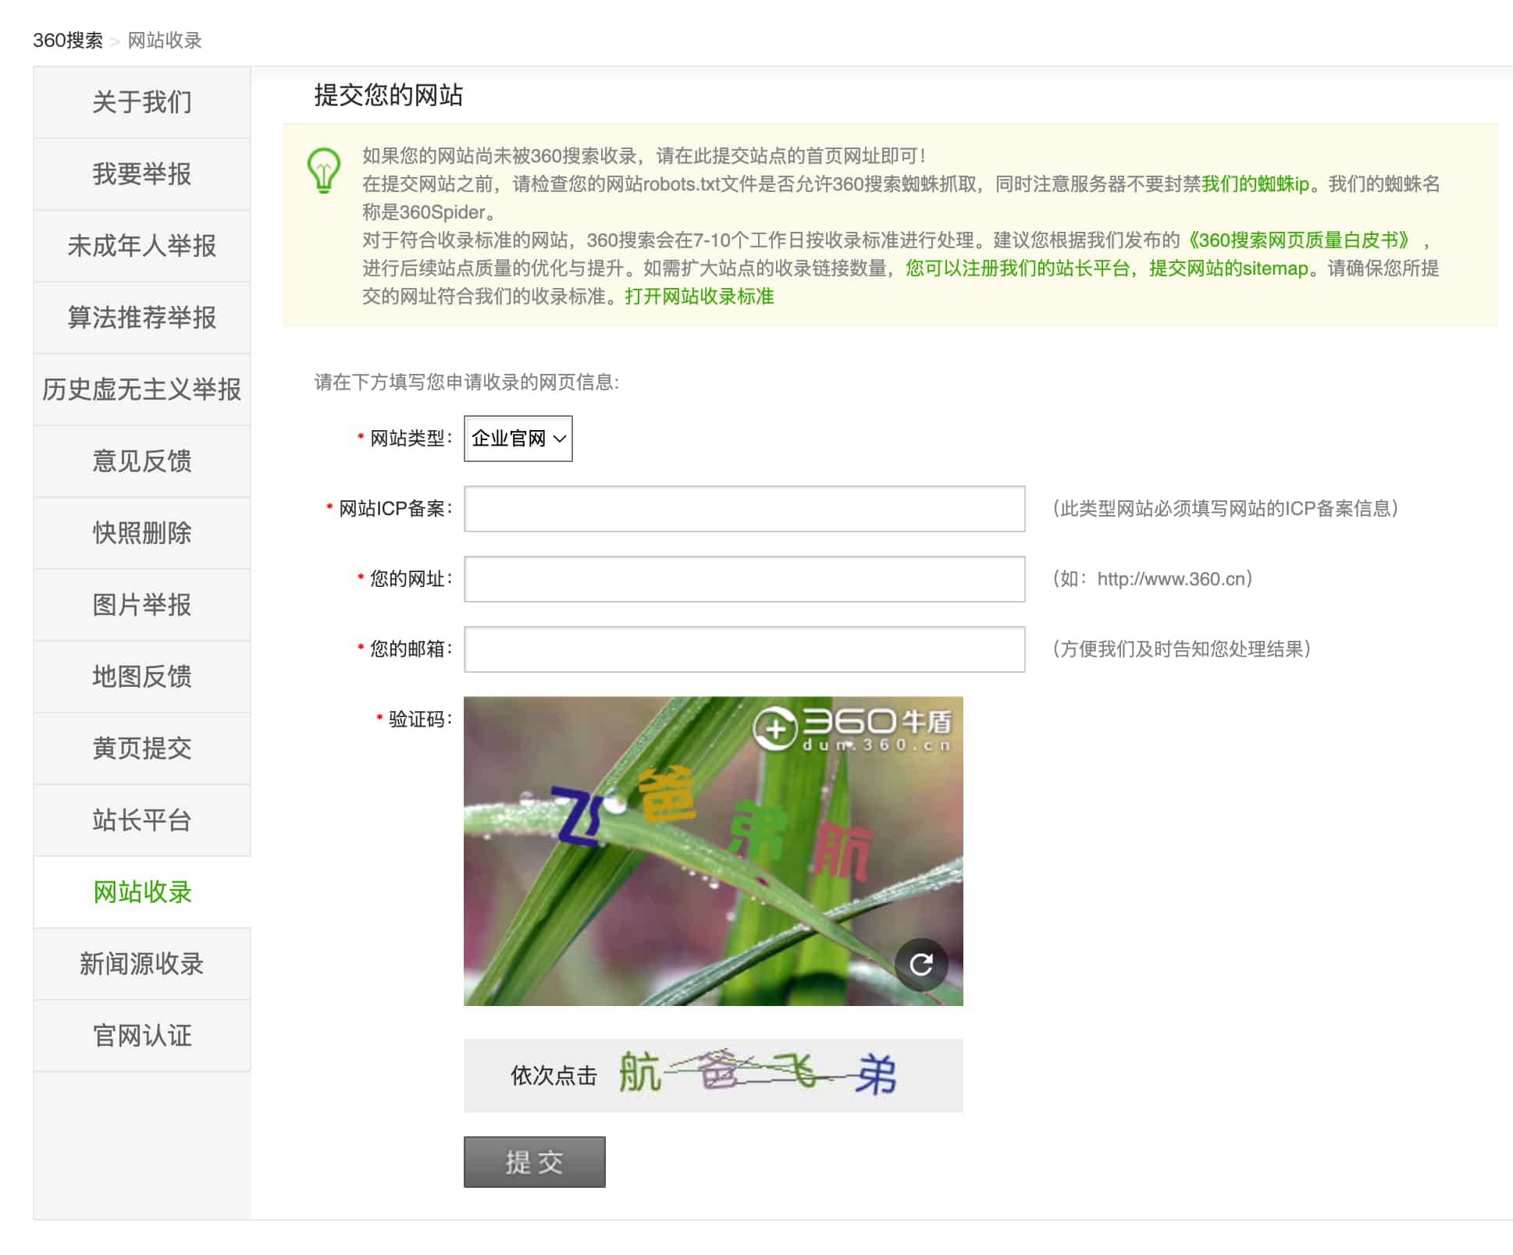Image resolution: width=1513 pixels, height=1255 pixels.
Task: Focus the 您的邮箱 input field
Action: 745,649
